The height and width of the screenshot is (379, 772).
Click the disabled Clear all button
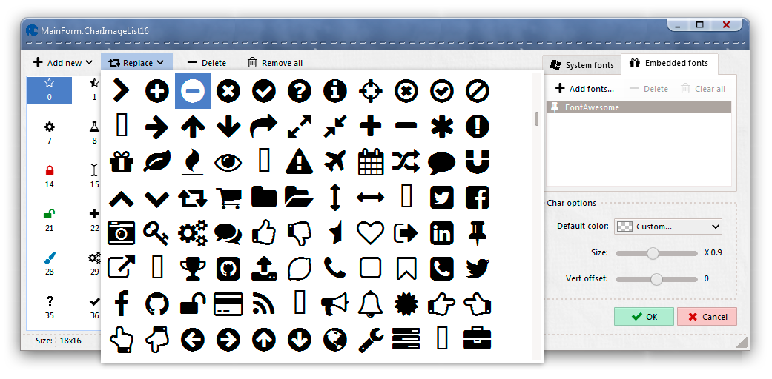(x=703, y=89)
